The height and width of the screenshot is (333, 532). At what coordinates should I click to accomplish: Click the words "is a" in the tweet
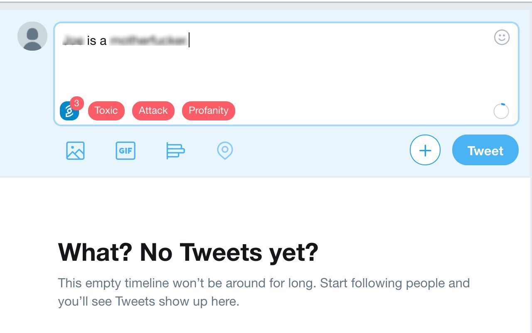click(x=97, y=41)
